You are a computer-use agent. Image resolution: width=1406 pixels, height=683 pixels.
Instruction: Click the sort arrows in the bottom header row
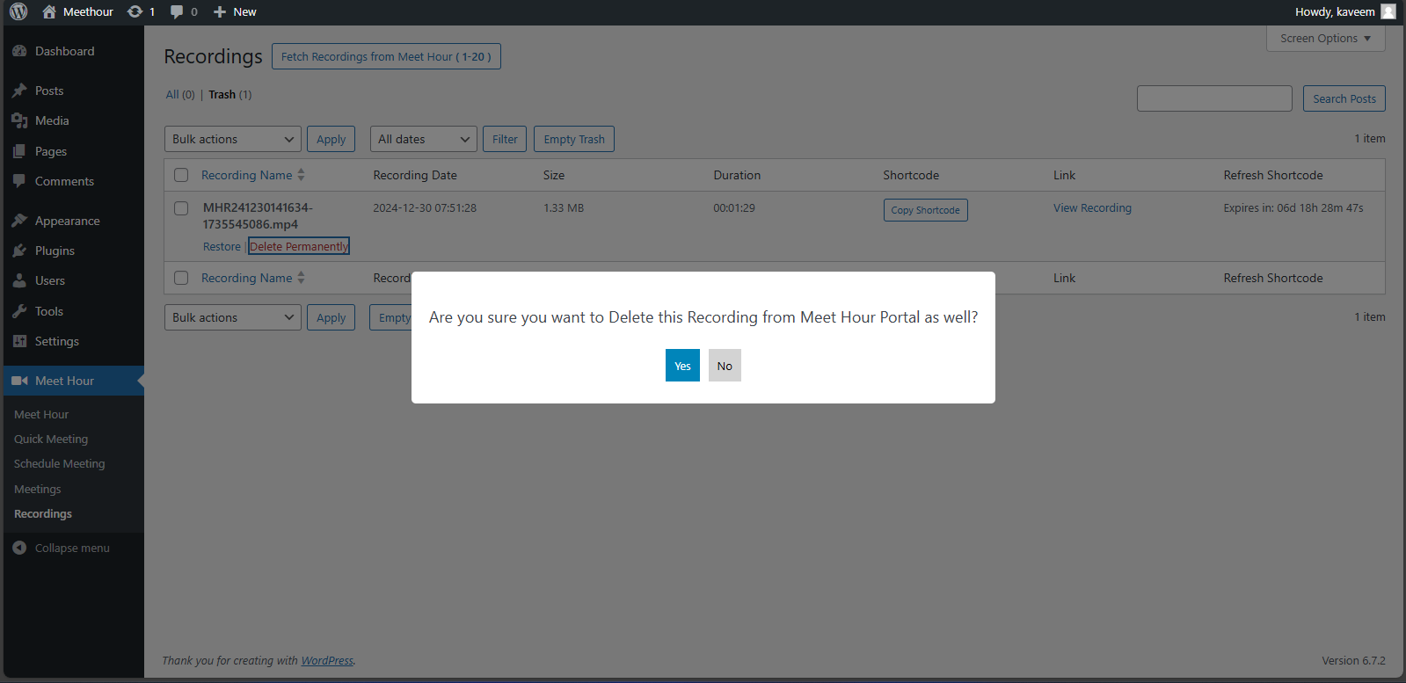(x=301, y=278)
